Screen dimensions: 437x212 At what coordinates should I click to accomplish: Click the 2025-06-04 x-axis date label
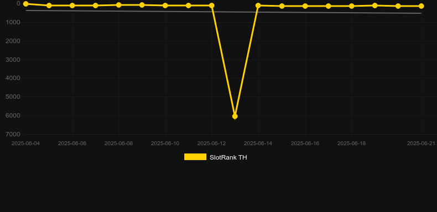click(25, 144)
